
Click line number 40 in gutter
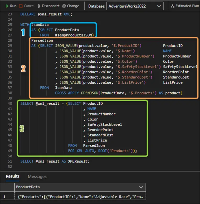(x=10, y=103)
